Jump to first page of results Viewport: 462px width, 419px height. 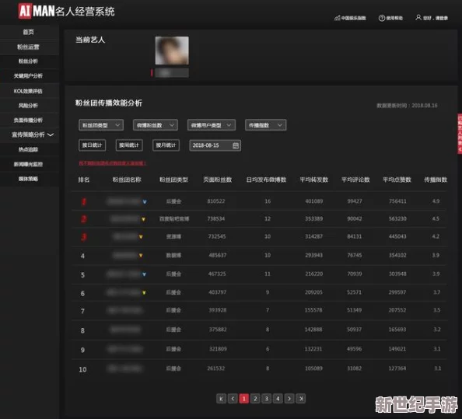click(x=221, y=399)
